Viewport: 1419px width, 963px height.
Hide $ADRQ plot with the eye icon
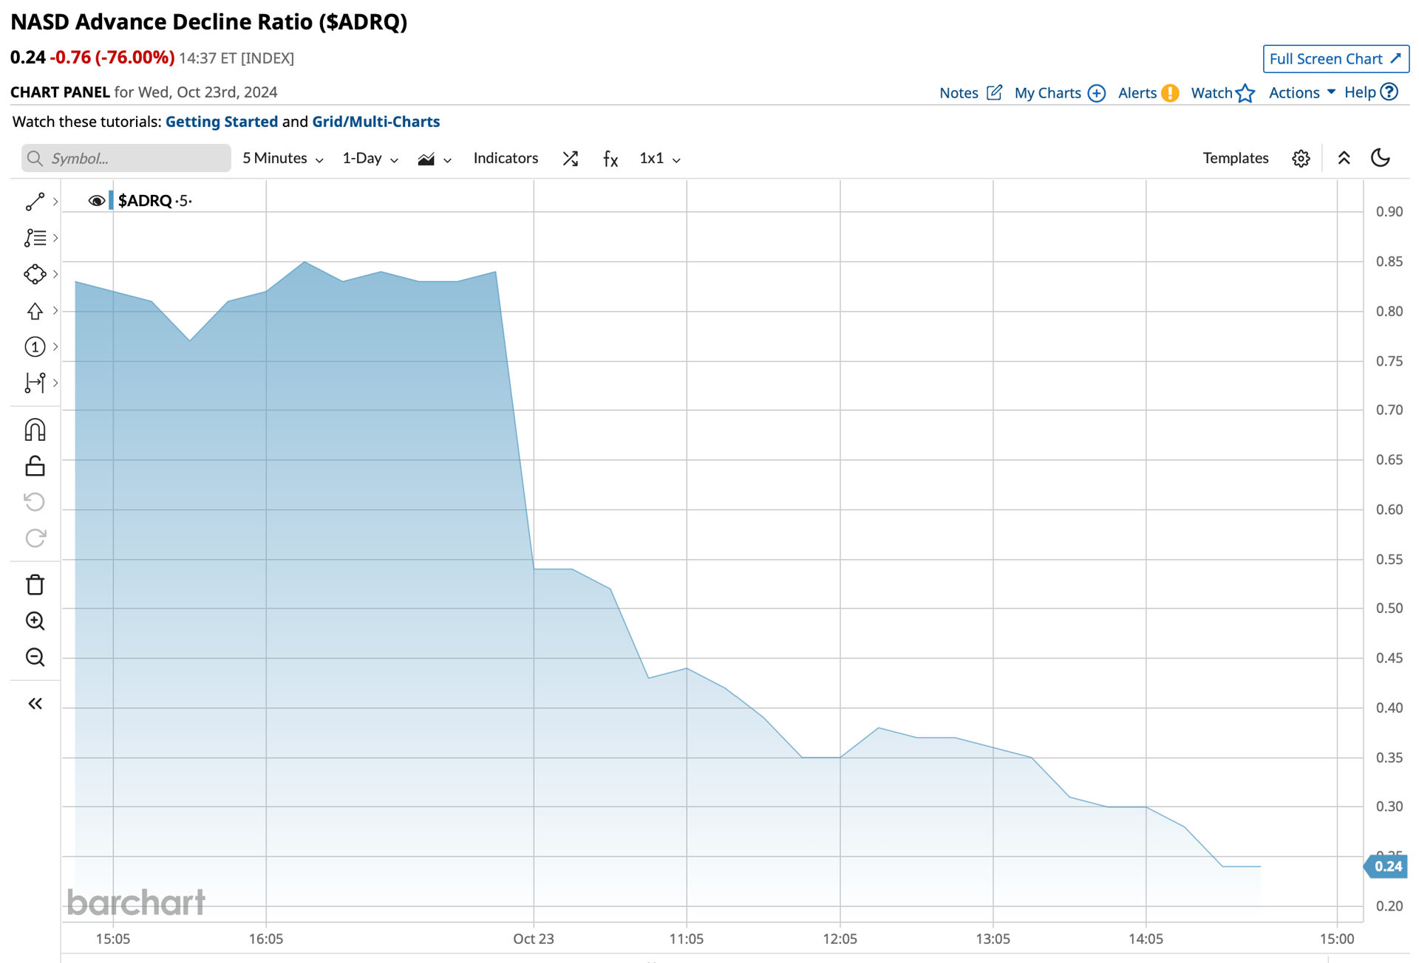(96, 201)
